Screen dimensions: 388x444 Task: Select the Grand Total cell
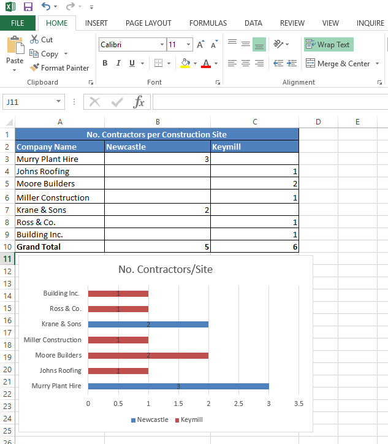pos(59,247)
